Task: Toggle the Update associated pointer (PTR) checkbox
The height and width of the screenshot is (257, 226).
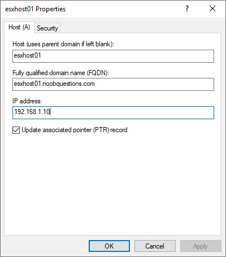Action: pyautogui.click(x=16, y=130)
